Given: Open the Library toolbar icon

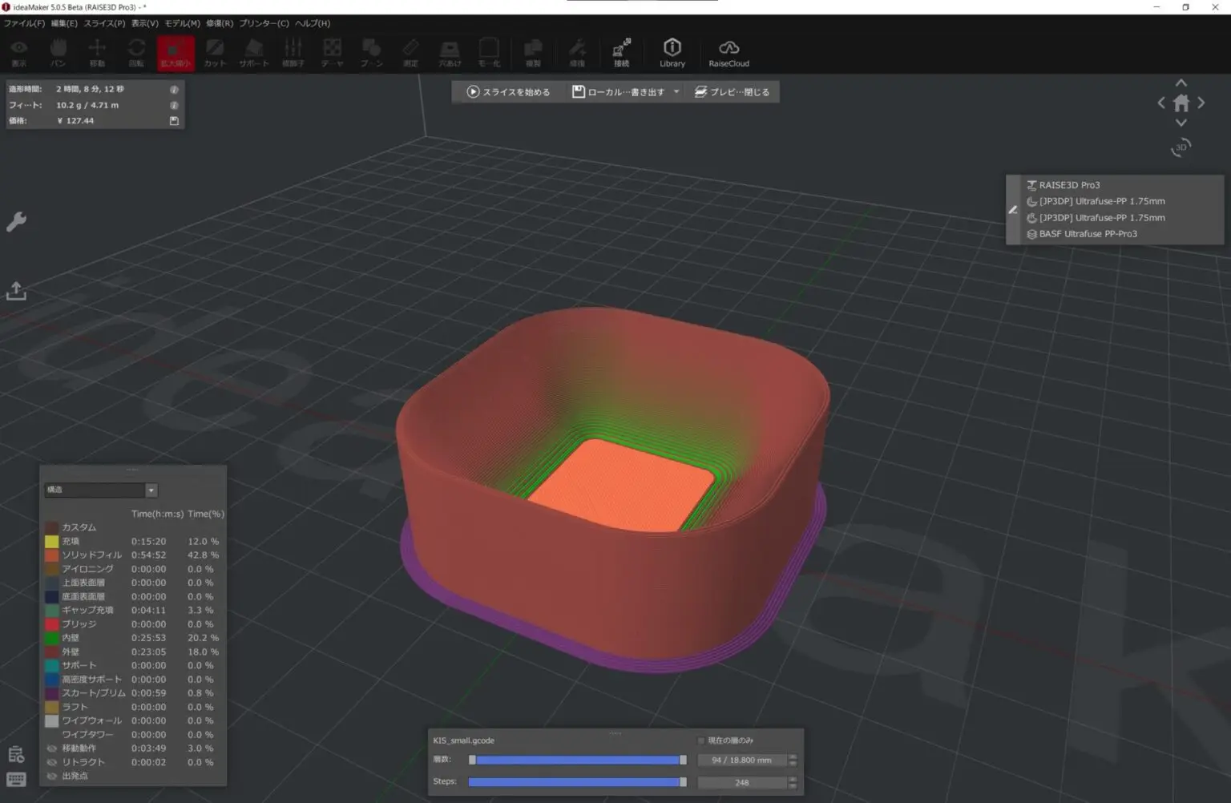Looking at the screenshot, I should pos(672,53).
